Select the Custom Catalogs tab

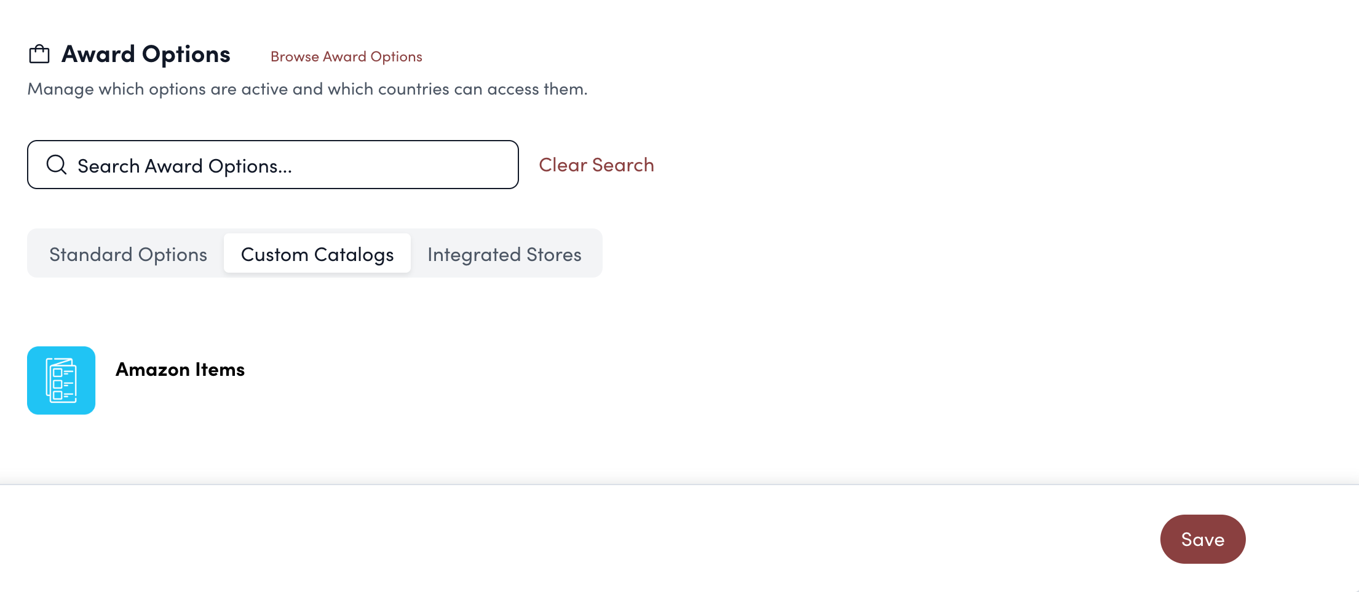pos(317,254)
